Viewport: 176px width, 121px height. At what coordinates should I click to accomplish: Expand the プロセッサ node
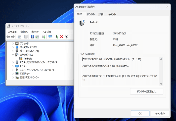[x=13, y=43]
